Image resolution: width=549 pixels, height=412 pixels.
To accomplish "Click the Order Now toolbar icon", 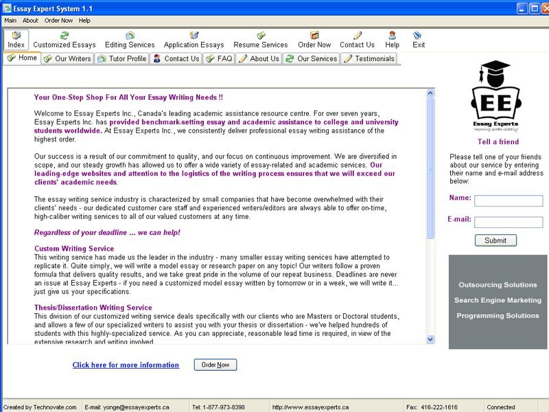I will pyautogui.click(x=314, y=40).
